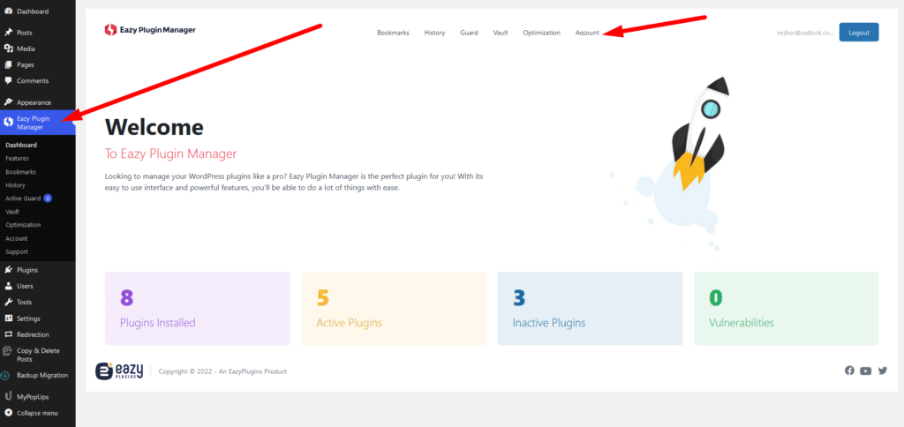Image resolution: width=904 pixels, height=427 pixels.
Task: Click the Copy & Delete Posts icon
Action: (x=6, y=351)
